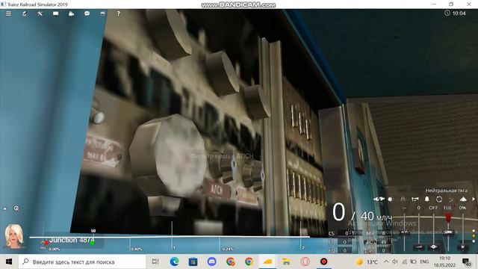This screenshot has width=478, height=269.
Task: Open Trainz yellow icon on taskbar
Action: (x=267, y=262)
